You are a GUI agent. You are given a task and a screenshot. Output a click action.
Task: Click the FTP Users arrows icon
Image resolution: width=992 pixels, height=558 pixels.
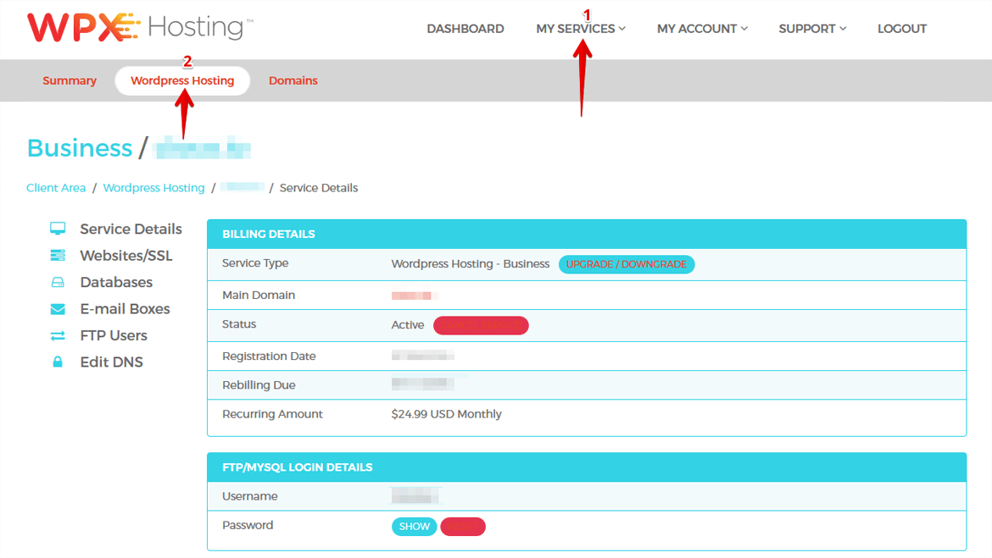pyautogui.click(x=58, y=335)
